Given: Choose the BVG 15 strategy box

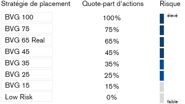Looking at the screenshot, I should click(27, 85).
